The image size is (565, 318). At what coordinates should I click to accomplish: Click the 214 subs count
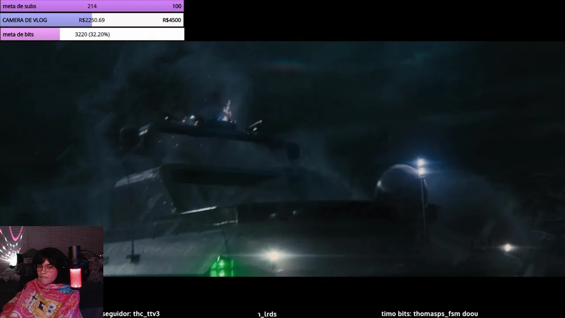tap(92, 6)
